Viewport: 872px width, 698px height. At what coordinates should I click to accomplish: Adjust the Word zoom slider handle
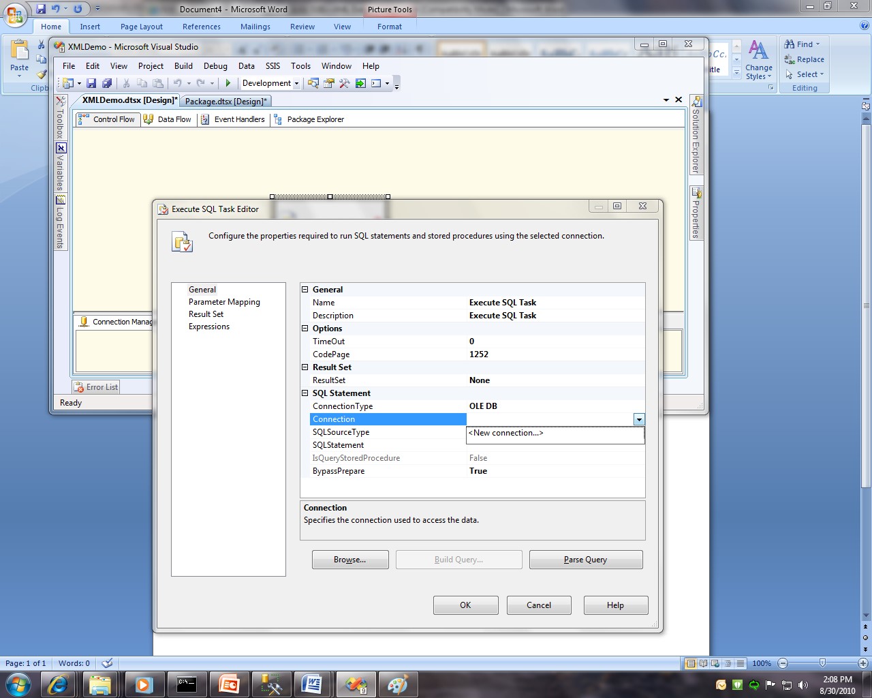[x=822, y=663]
